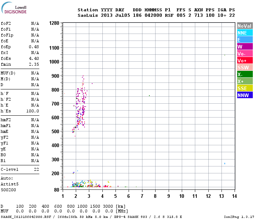Select the SSW light pink legend swatch
255x219 pixels.
(x=245, y=68)
